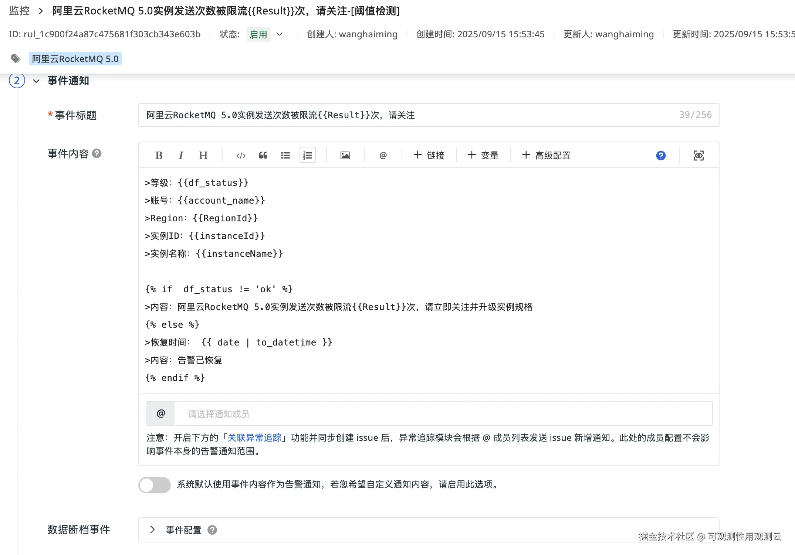Click the ordered list toolbar icon

[308, 156]
